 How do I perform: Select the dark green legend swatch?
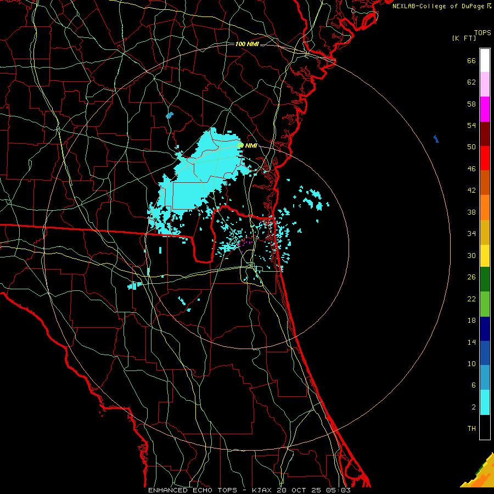pyautogui.click(x=485, y=279)
